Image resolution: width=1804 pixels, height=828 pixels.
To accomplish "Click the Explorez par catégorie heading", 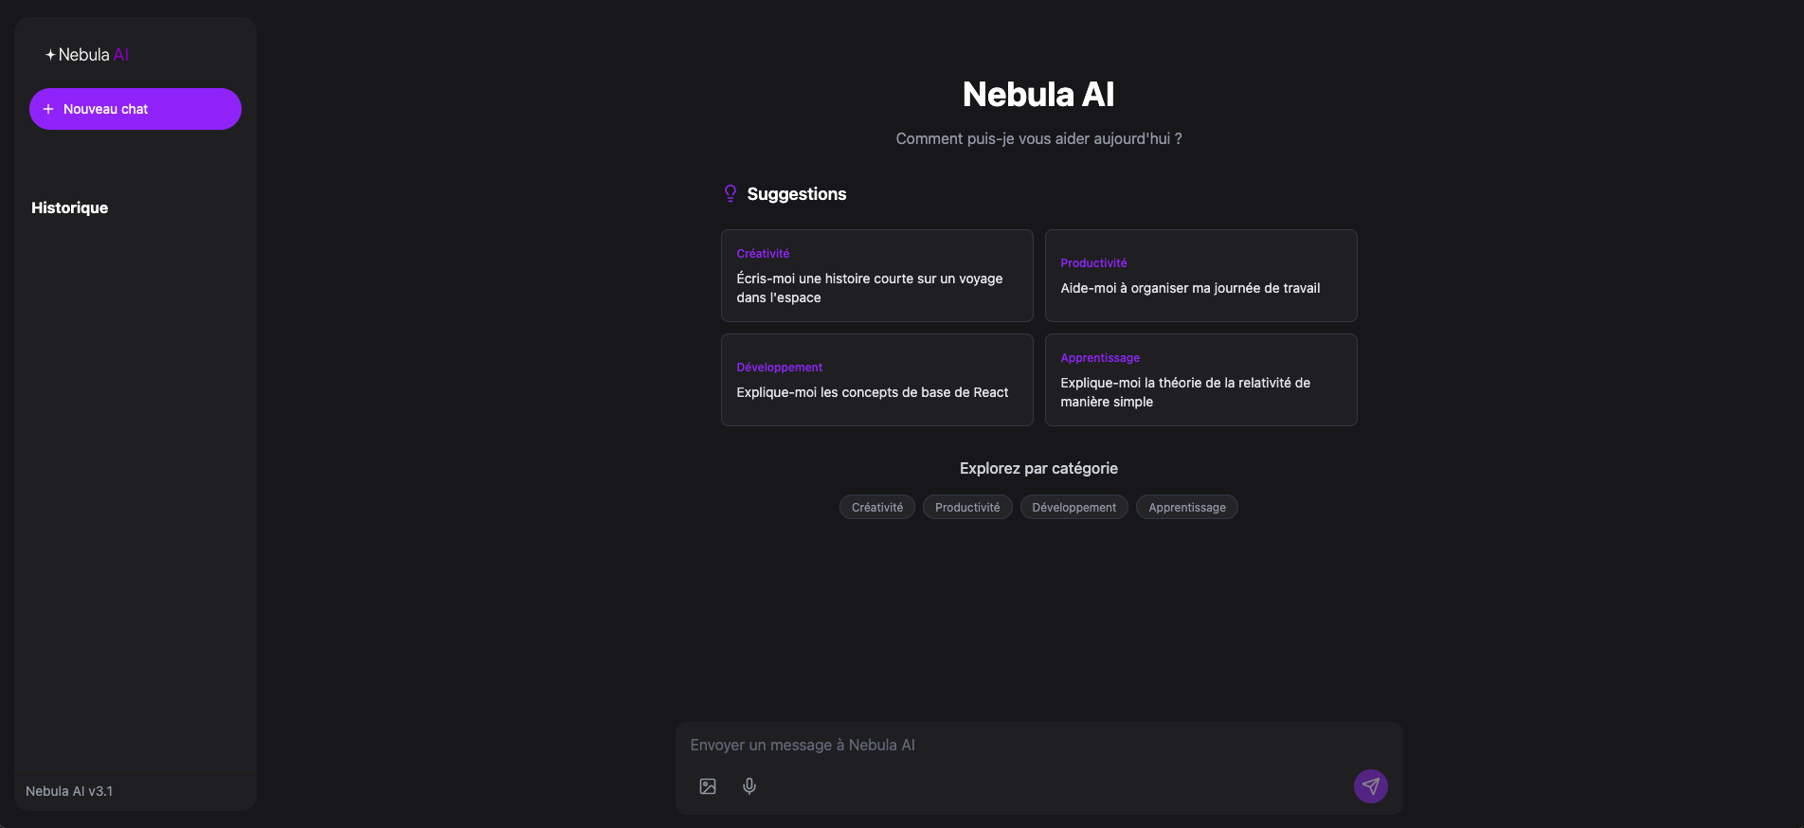I will coord(1038,468).
